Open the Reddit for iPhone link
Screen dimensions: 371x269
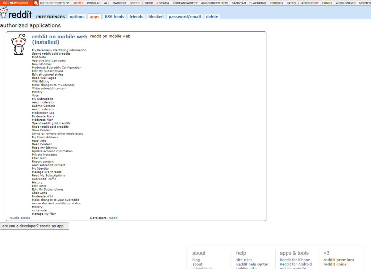click(x=295, y=260)
